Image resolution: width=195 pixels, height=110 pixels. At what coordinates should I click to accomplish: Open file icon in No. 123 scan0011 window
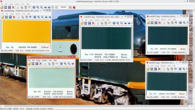pos(148,23)
